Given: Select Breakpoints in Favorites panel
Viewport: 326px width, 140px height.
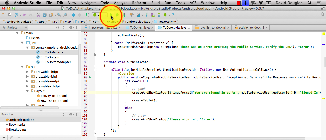Looking at the screenshot, I should tap(18, 129).
